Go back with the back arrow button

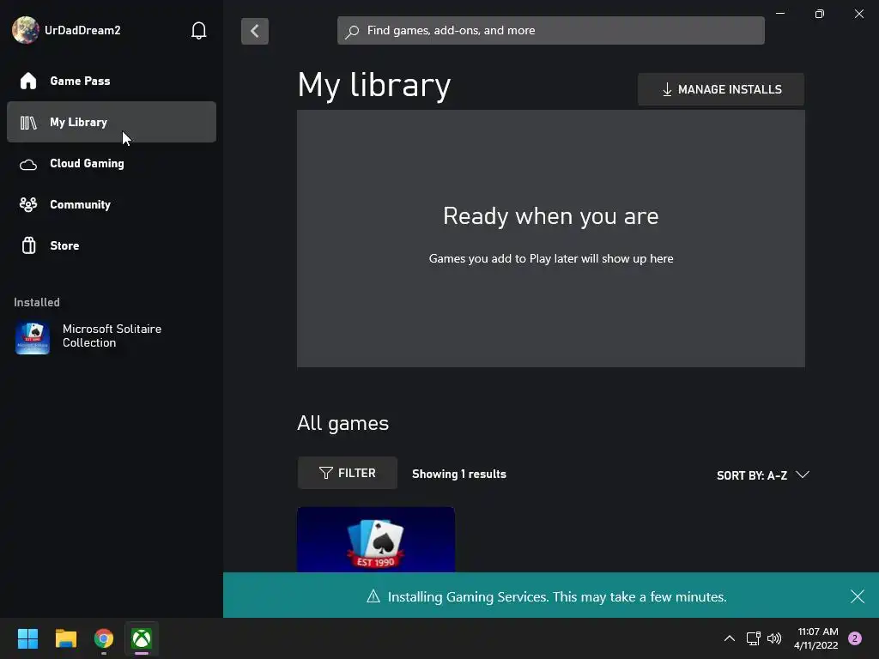[254, 31]
